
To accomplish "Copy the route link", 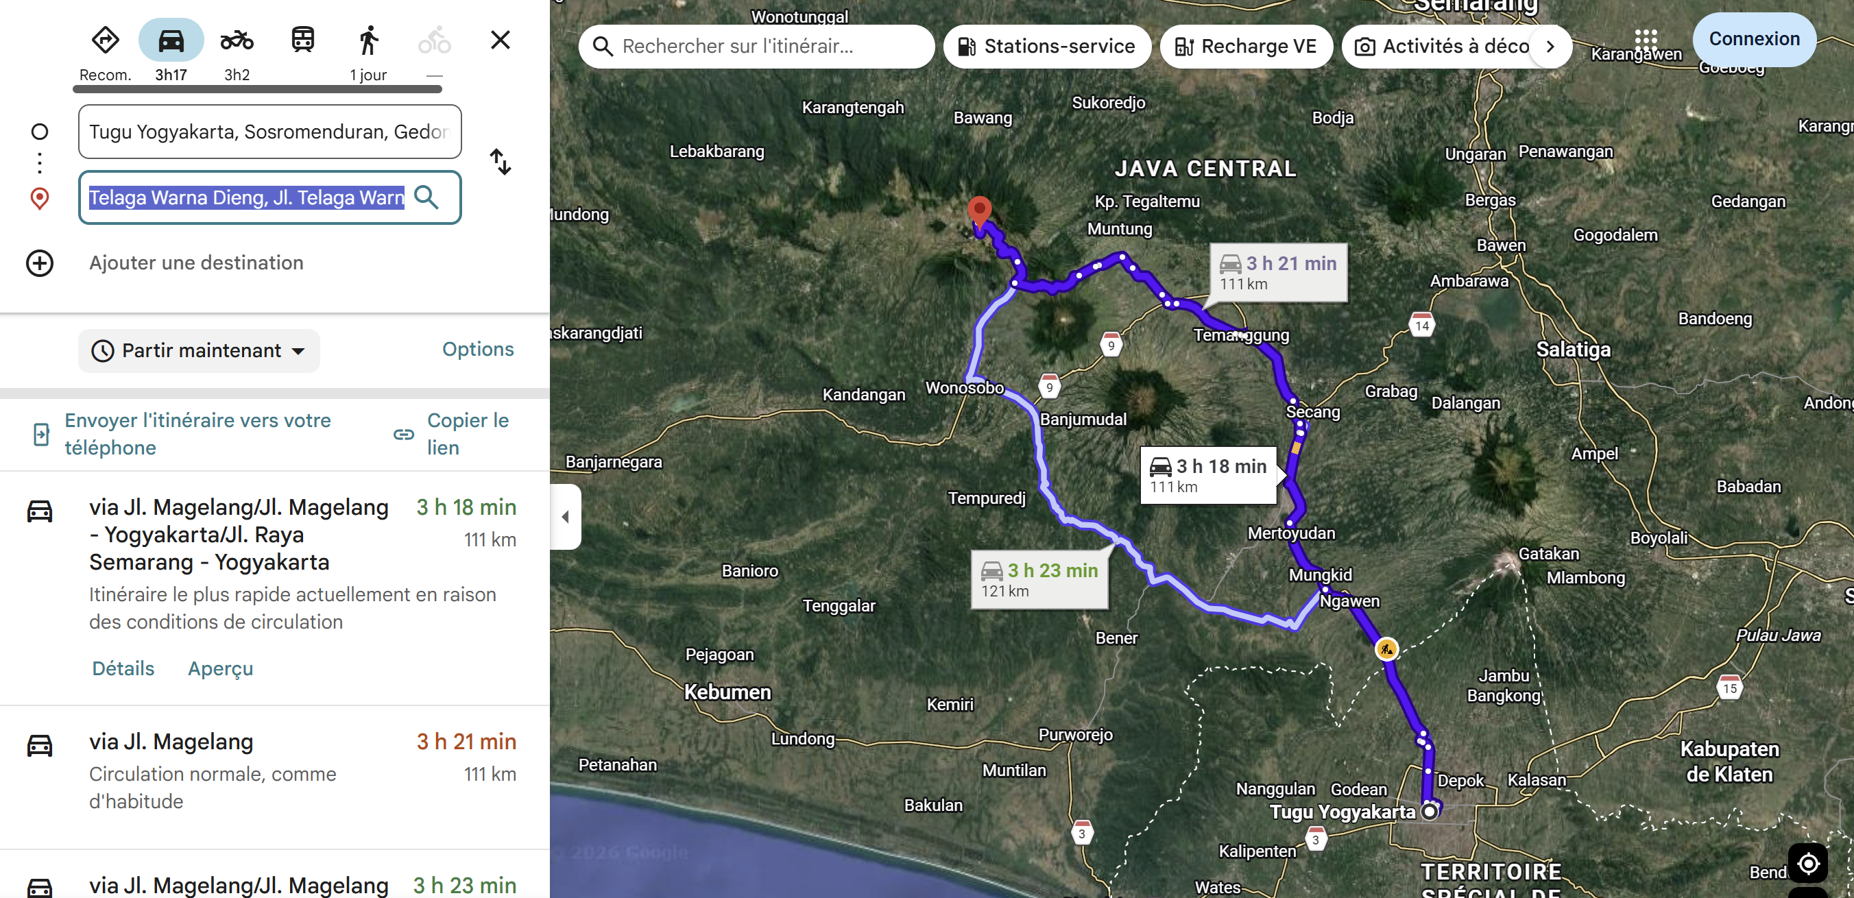I will click(453, 434).
